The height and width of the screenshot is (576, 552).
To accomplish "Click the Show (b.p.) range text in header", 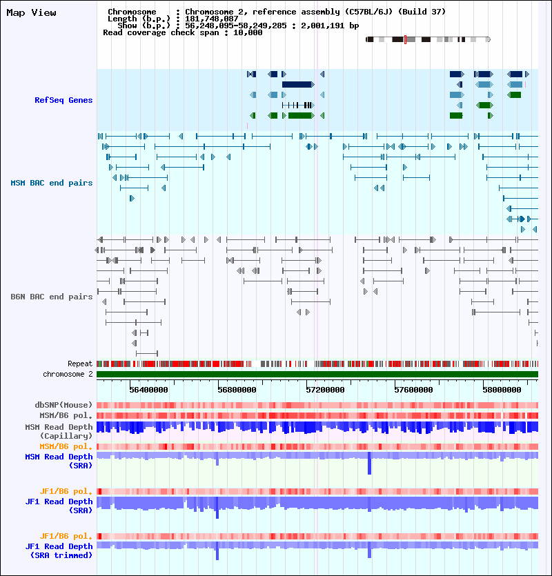I will coord(238,26).
